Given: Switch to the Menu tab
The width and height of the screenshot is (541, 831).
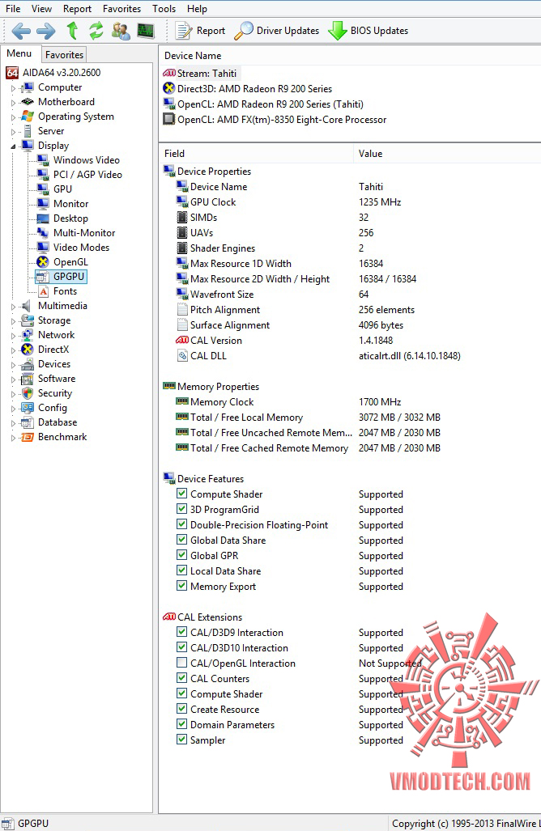Looking at the screenshot, I should click(x=19, y=53).
